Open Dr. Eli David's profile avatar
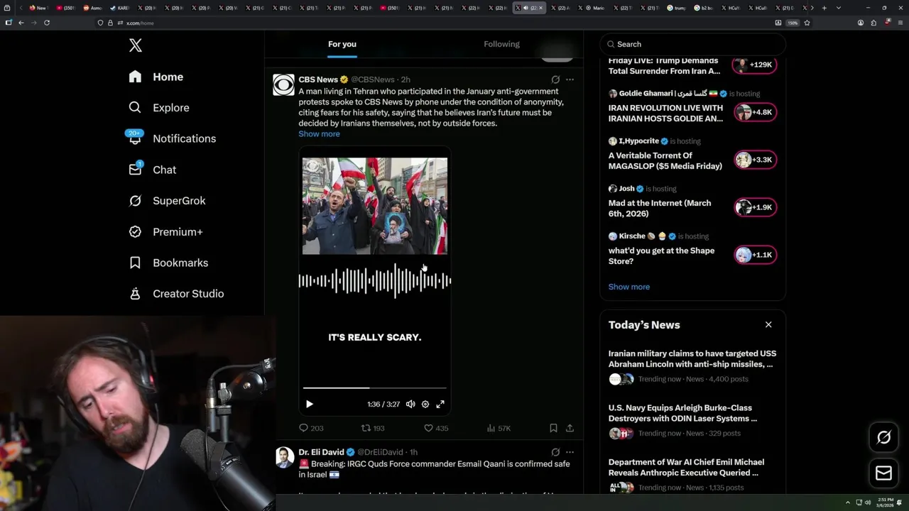The width and height of the screenshot is (909, 511). pos(284,457)
